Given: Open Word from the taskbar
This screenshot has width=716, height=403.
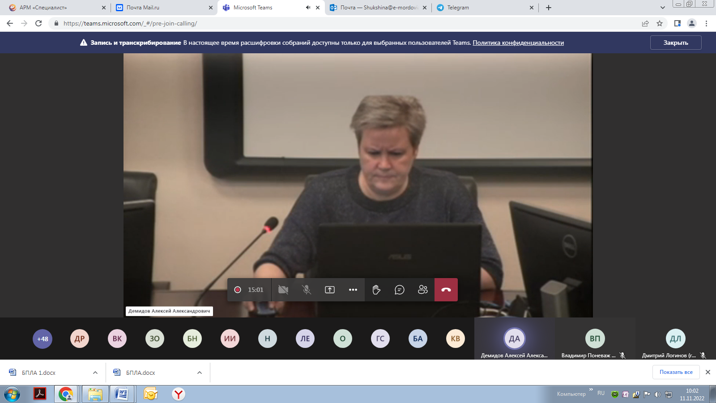Looking at the screenshot, I should (x=122, y=394).
